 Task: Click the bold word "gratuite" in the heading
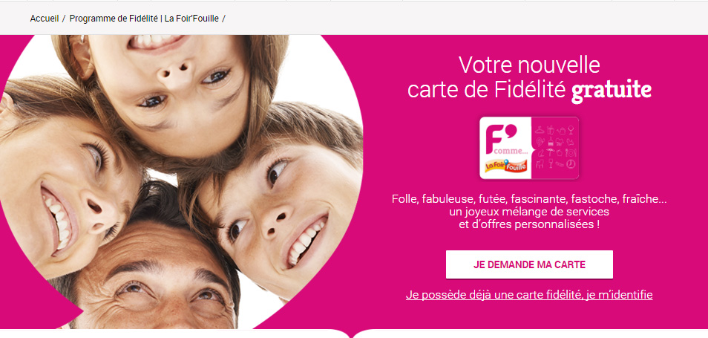click(x=612, y=91)
